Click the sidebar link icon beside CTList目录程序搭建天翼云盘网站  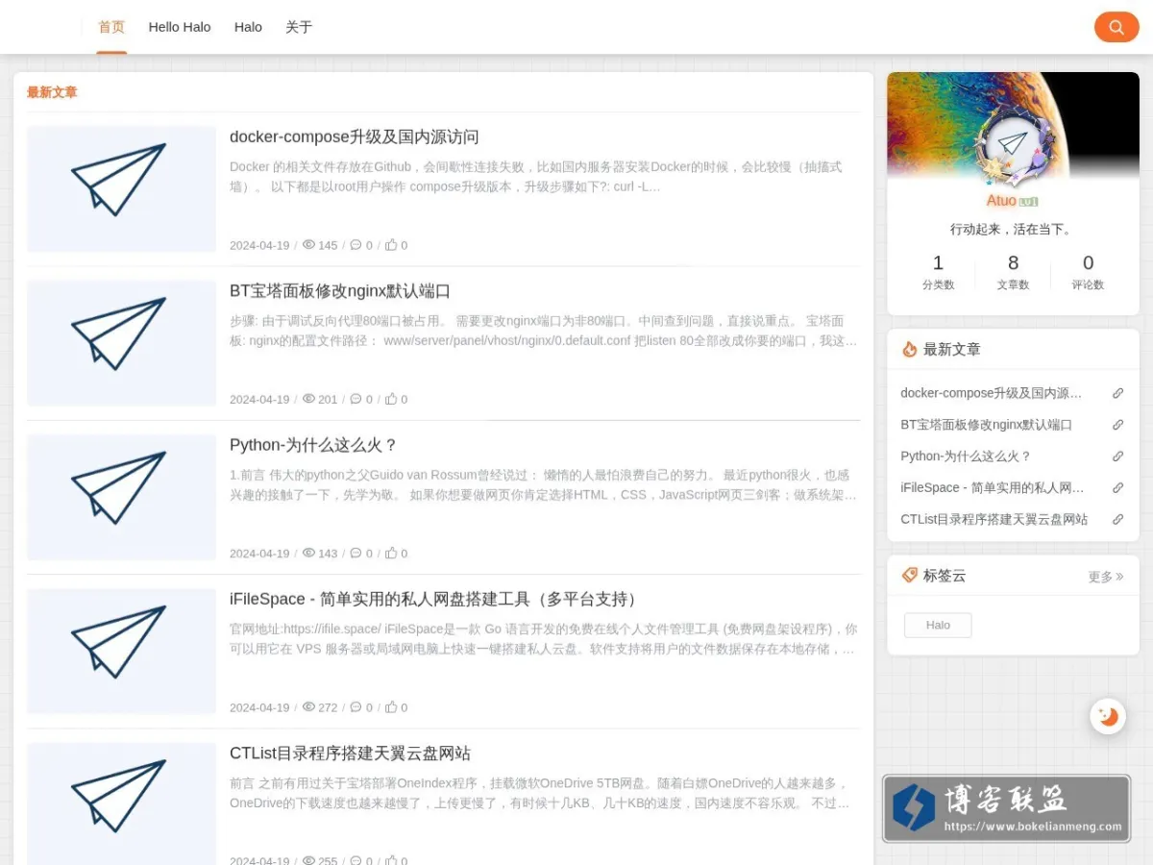point(1117,519)
